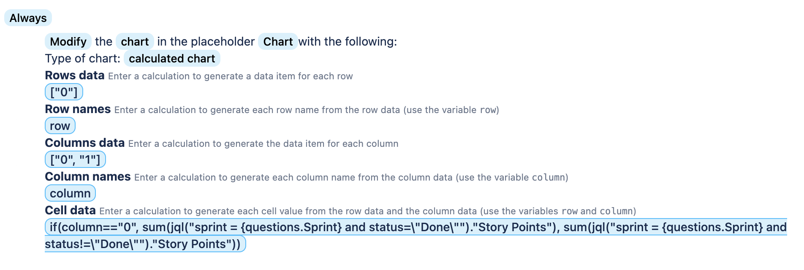Open the "Always" condition selector

click(x=27, y=18)
